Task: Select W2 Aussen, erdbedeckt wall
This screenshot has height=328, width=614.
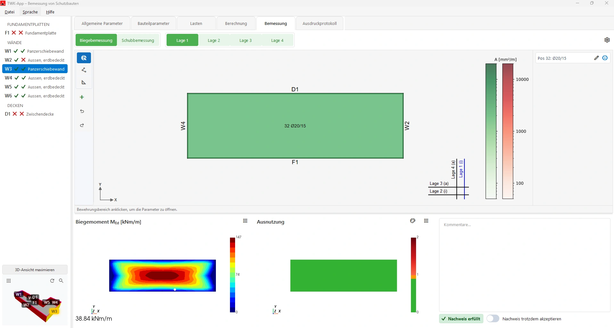Action: [35, 60]
